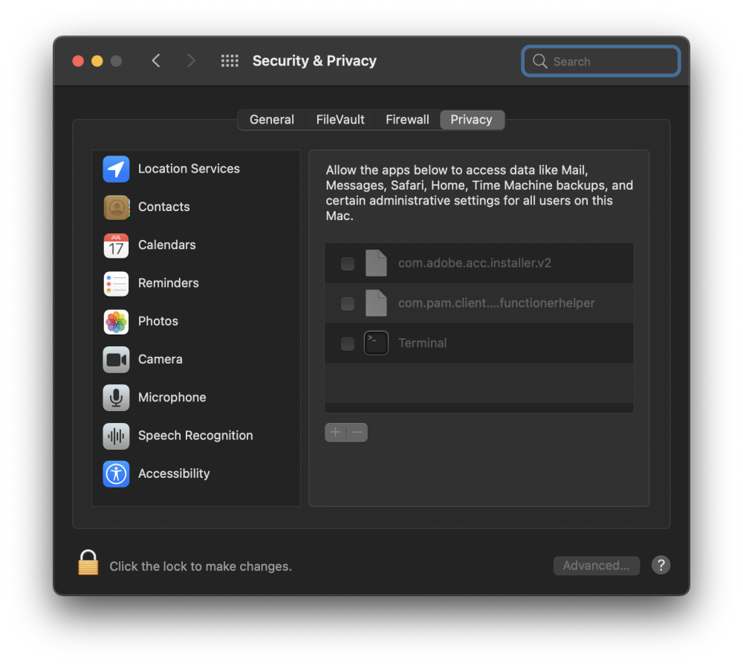Screen dimensions: 743x666
Task: Click the lock icon to unlock settings
Action: pyautogui.click(x=88, y=563)
